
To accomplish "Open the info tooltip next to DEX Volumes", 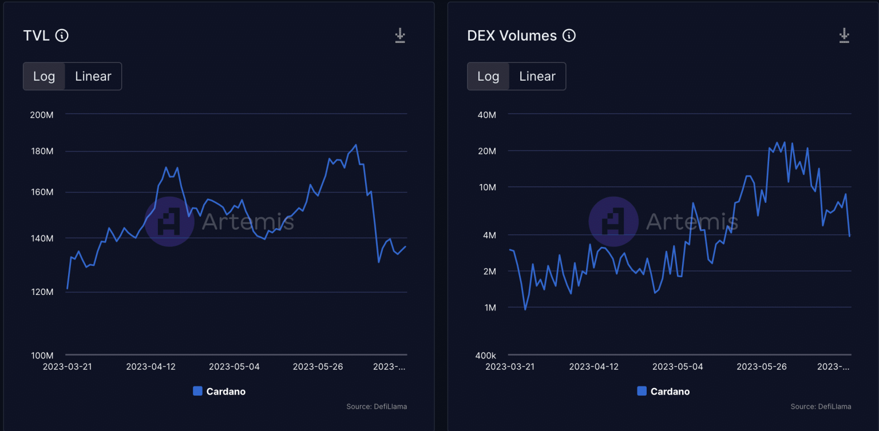I will (x=569, y=35).
